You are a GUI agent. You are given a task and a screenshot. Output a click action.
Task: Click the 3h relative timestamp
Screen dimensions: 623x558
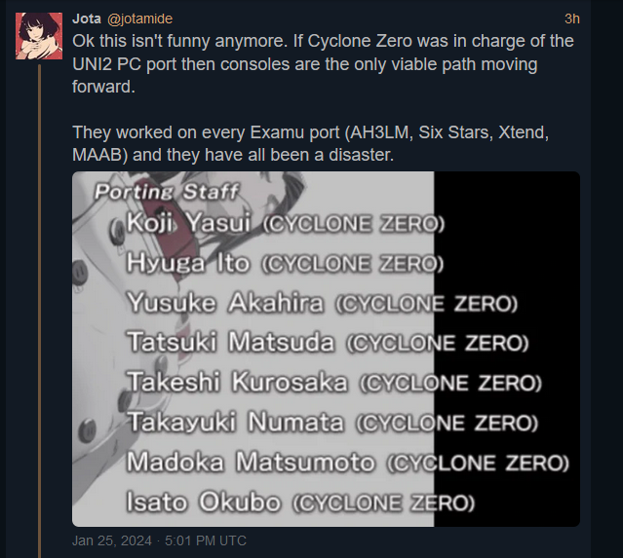point(571,19)
